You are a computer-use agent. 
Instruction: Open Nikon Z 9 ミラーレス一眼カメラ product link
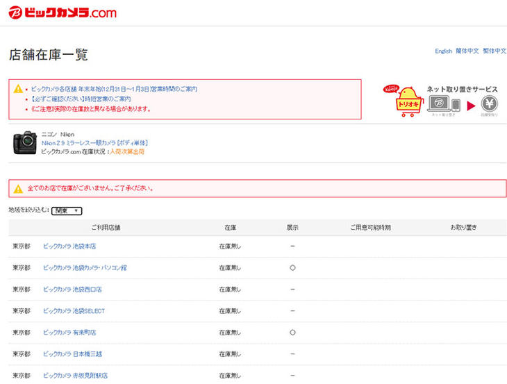[94, 143]
